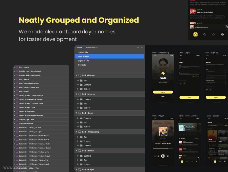The height and width of the screenshot is (172, 228).
Task: Select the Misc / on Dark / Player Mini row
Action: coord(41,87)
